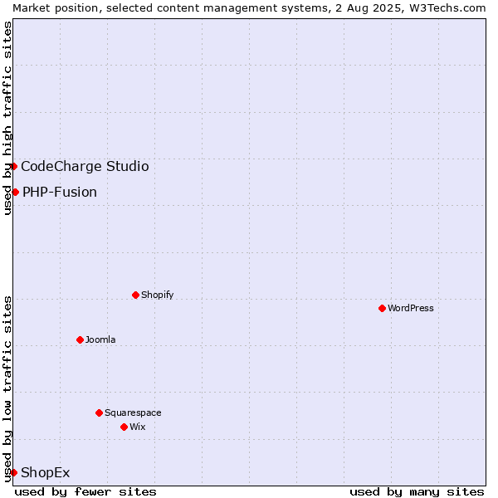Screen dimensions: 498x498
Task: Select the Shopify label
Action: (157, 295)
